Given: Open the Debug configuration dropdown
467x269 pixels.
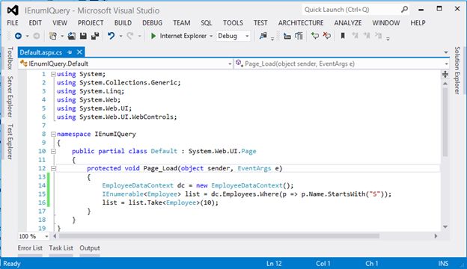Looking at the screenshot, I should pos(247,37).
